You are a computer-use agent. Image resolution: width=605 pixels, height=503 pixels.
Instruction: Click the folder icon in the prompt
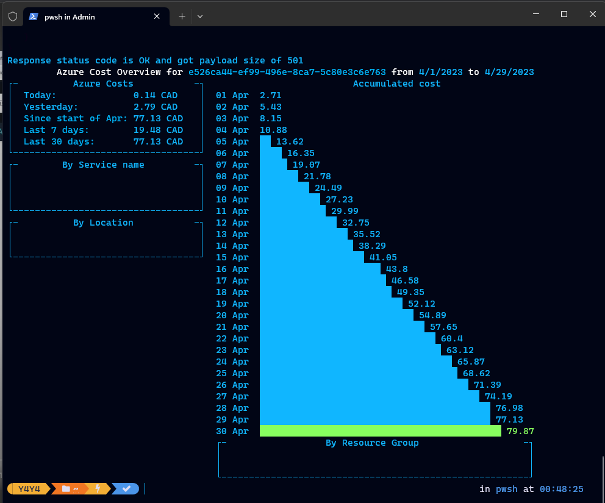tap(66, 489)
